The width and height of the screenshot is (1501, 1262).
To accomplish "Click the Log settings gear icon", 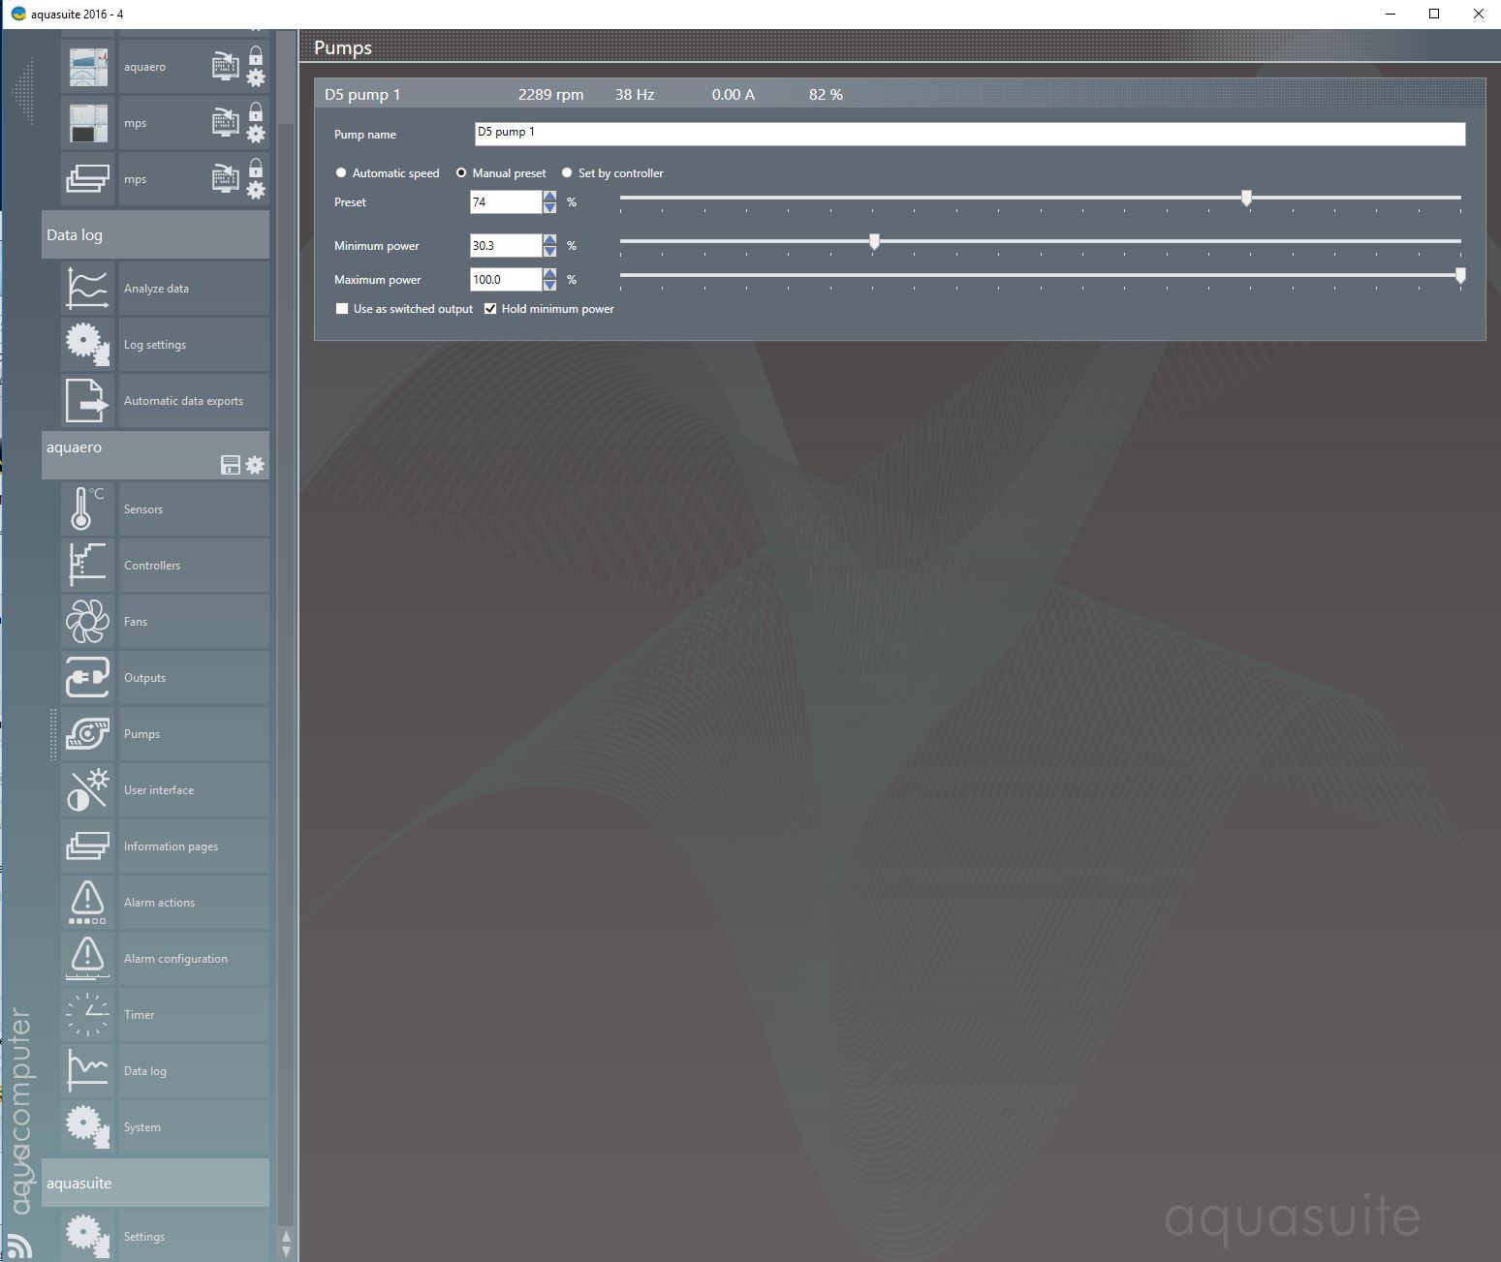I will click(87, 345).
